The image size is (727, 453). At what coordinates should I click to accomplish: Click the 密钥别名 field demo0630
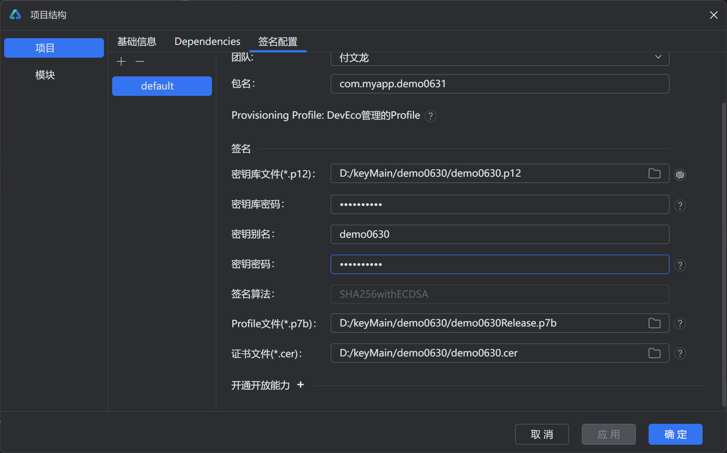pos(500,234)
